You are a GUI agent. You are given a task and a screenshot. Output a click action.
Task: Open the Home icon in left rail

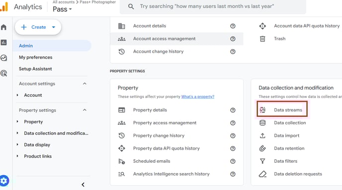point(3,27)
